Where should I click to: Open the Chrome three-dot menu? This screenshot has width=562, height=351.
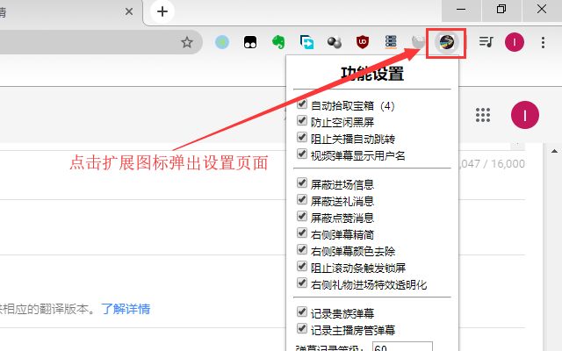tap(543, 42)
